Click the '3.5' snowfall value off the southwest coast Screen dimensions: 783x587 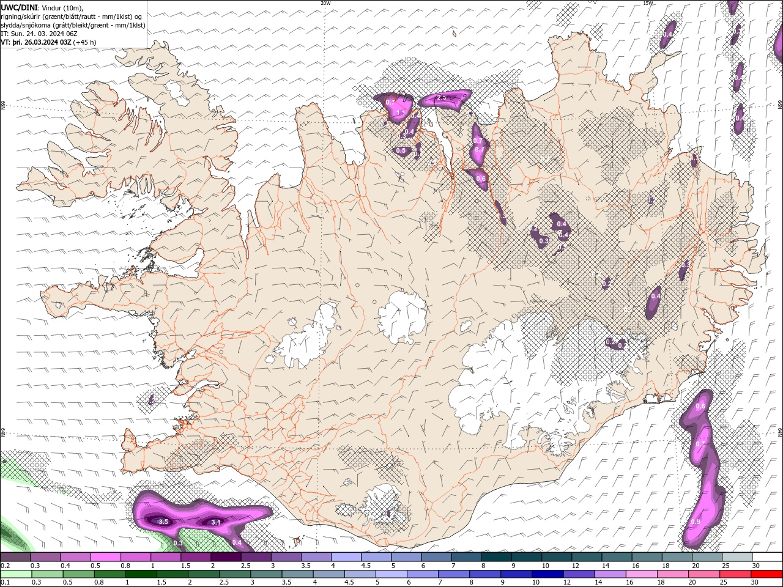(163, 522)
